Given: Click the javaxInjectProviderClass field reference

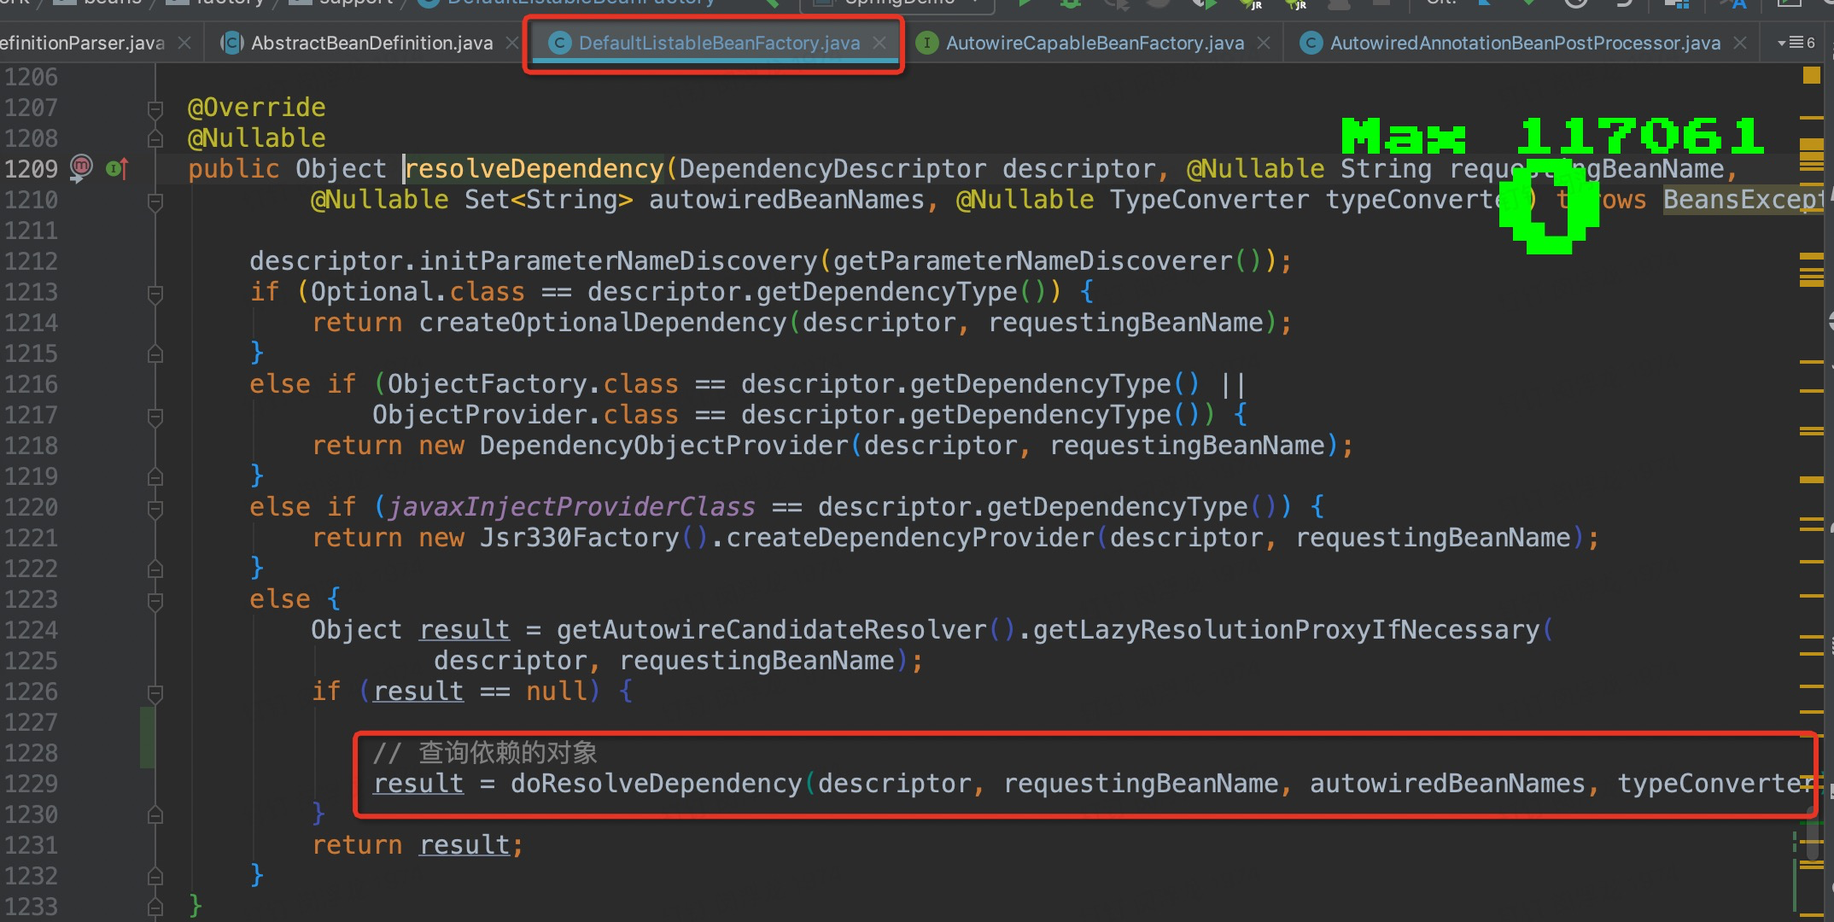Looking at the screenshot, I should [x=571, y=507].
